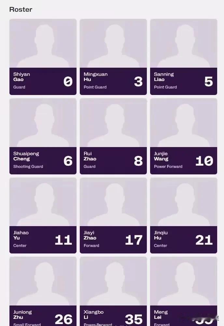Open Mingxuan Hu's player photo
The width and height of the screenshot is (224, 326).
click(113, 43)
